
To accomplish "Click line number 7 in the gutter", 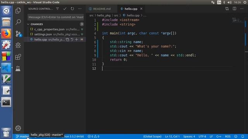I will (x=95, y=46).
